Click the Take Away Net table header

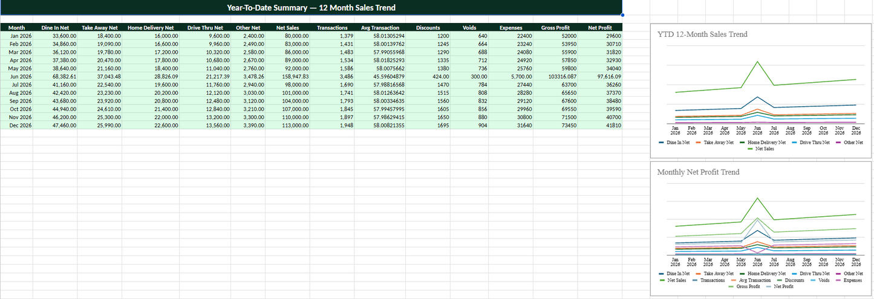click(x=100, y=28)
